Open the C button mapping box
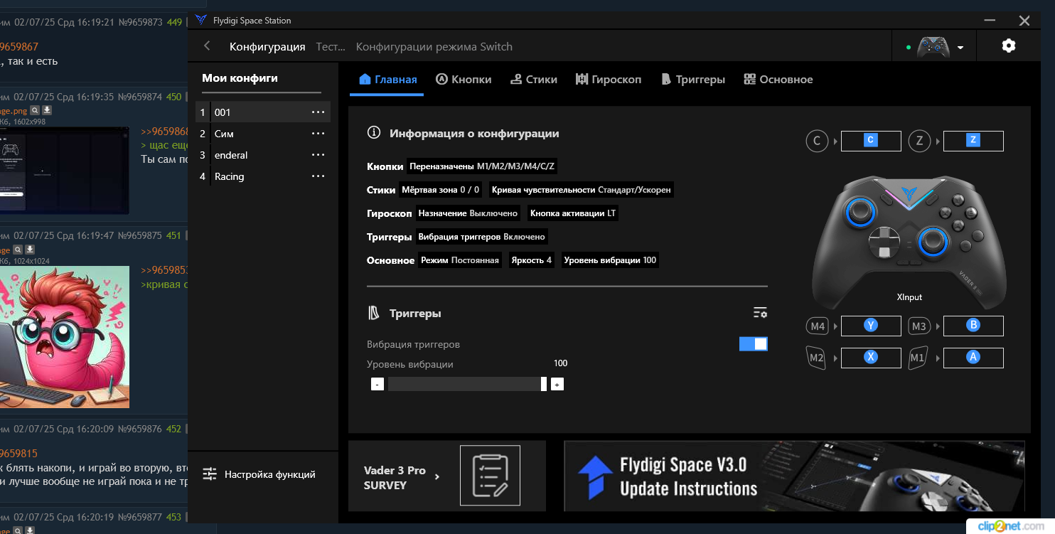This screenshot has width=1055, height=534. point(871,141)
